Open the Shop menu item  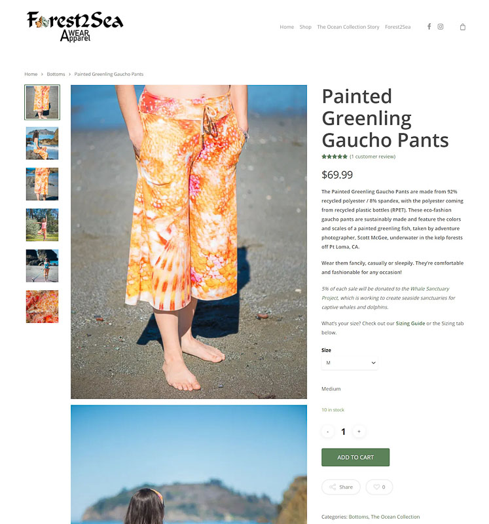click(x=305, y=27)
